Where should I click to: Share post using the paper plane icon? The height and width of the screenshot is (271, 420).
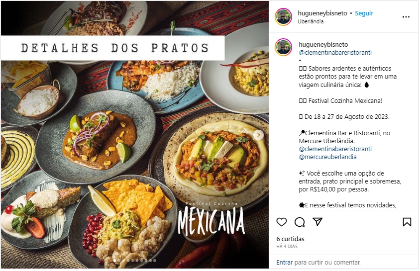pos(317,222)
